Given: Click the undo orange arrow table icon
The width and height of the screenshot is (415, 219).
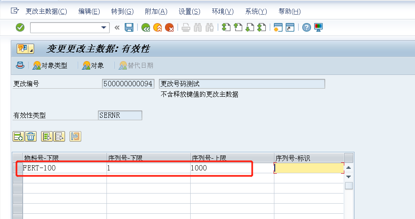Looking at the screenshot, I should pyautogui.click(x=76, y=136).
